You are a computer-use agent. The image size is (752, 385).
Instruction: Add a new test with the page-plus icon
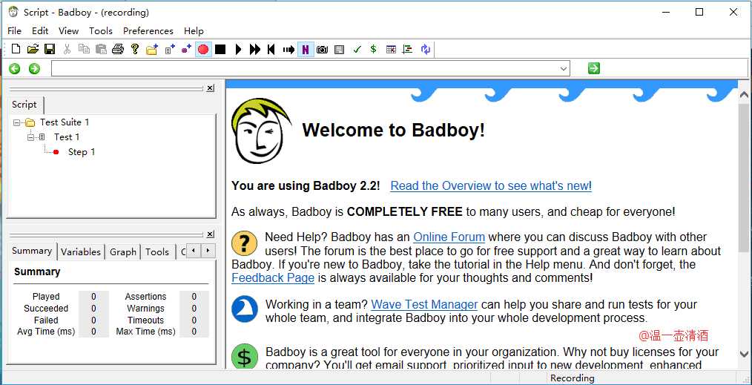tap(170, 49)
